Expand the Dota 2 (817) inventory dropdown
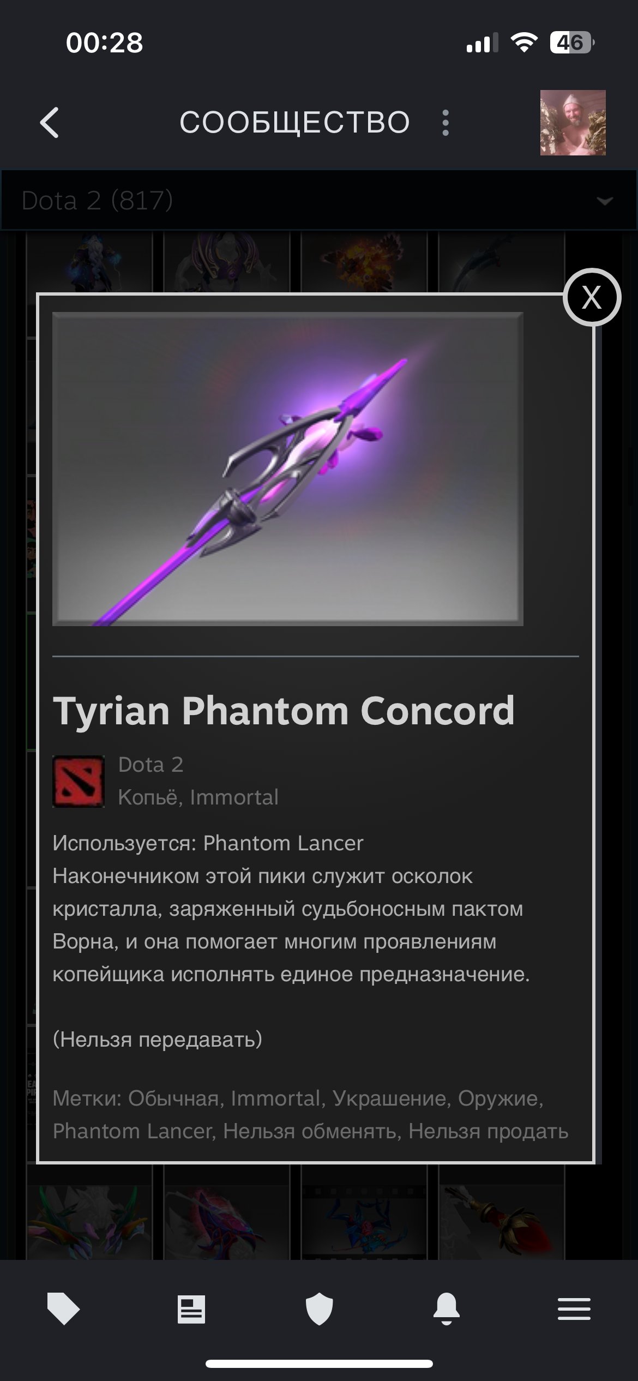 click(x=319, y=200)
